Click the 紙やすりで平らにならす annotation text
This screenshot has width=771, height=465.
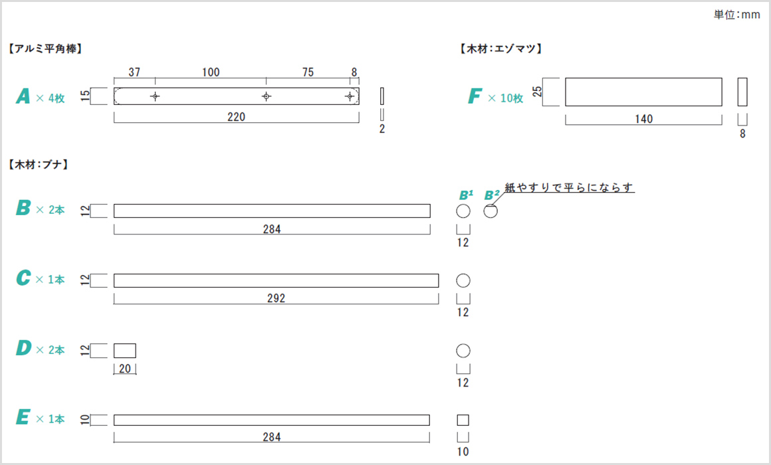click(x=569, y=187)
